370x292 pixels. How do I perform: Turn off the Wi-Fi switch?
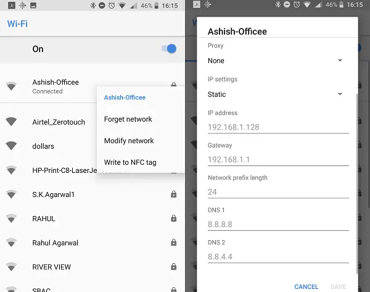(169, 49)
